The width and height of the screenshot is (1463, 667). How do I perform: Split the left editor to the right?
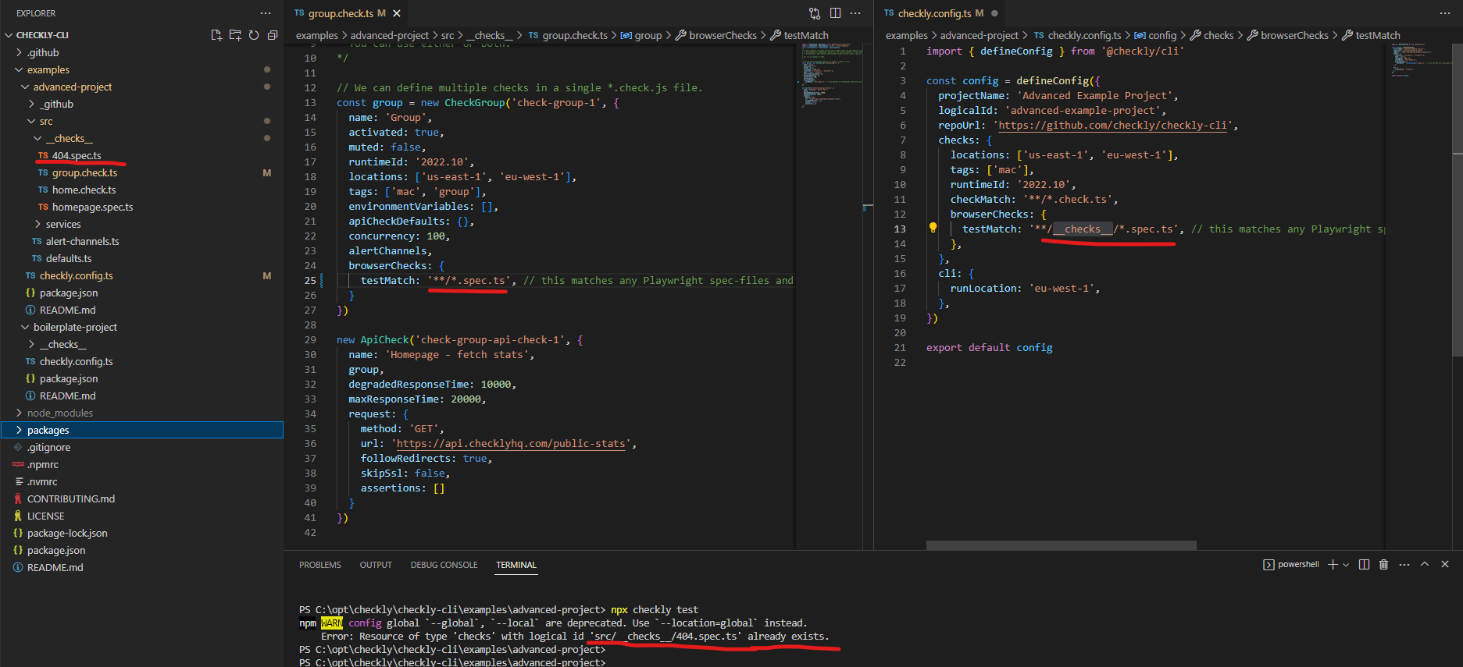pos(835,13)
